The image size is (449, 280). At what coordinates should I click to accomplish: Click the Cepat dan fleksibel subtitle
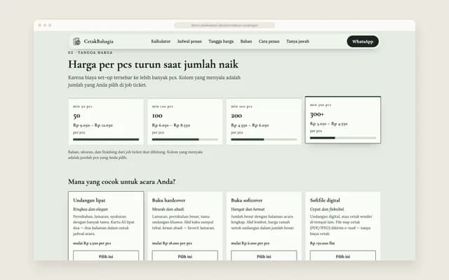327,209
